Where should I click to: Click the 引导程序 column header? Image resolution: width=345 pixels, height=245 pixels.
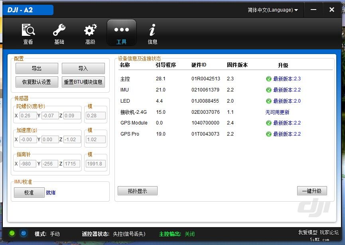(166, 65)
